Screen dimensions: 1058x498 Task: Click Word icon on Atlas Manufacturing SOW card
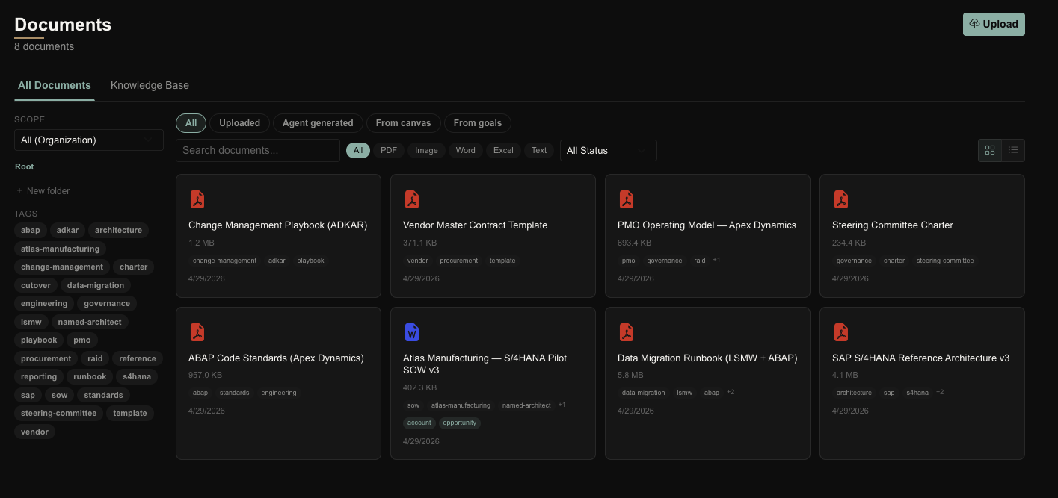pos(412,332)
